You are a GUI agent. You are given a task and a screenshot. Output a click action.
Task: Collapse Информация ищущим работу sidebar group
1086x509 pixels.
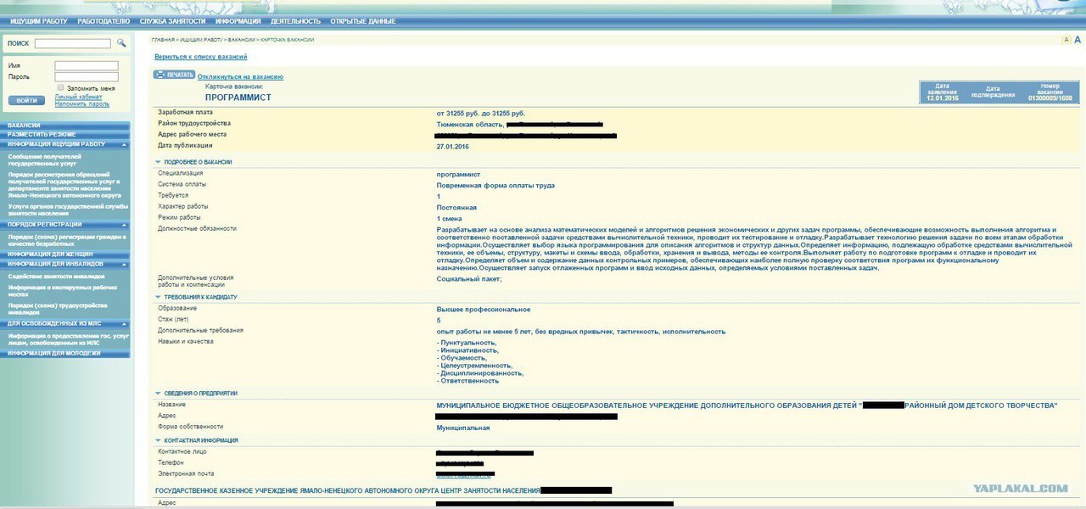125,144
